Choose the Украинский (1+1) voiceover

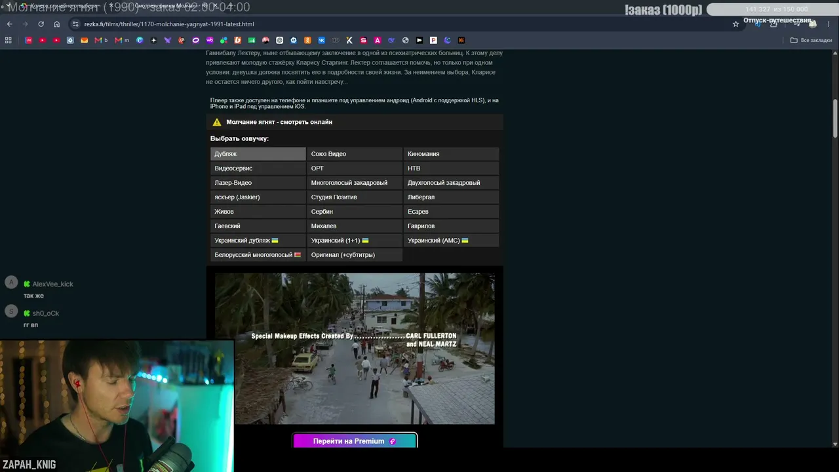[355, 241]
